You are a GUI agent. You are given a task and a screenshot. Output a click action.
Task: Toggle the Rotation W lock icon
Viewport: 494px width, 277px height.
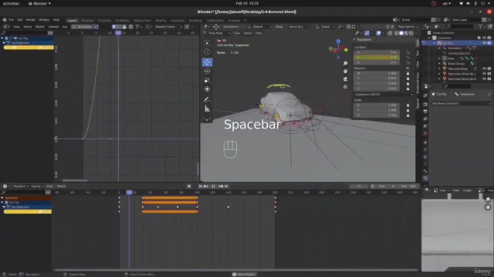point(408,73)
